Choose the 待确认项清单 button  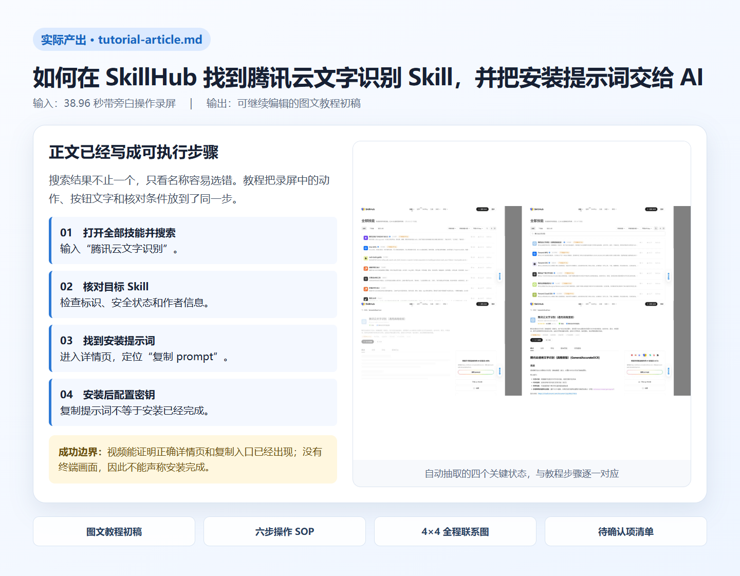(x=626, y=531)
